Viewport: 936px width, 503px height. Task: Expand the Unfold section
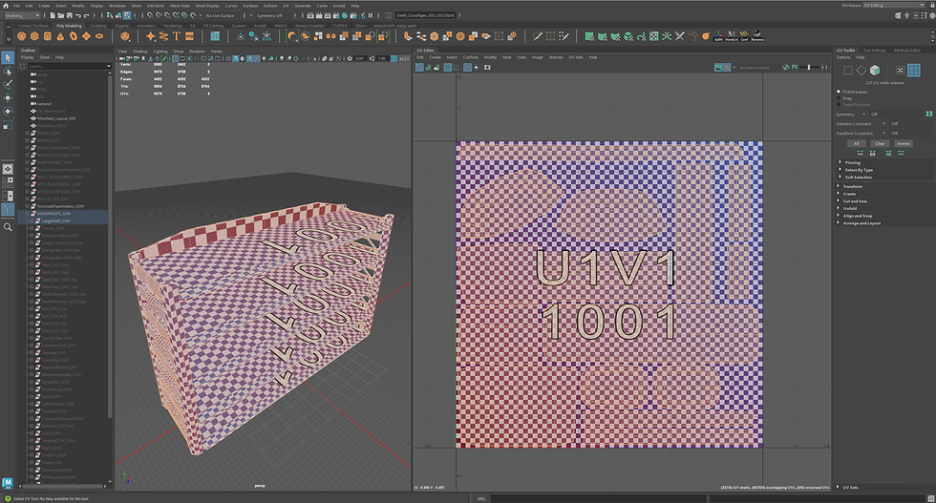(849, 208)
